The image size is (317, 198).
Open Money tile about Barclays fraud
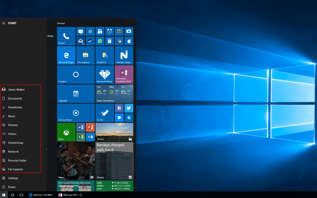115,161
